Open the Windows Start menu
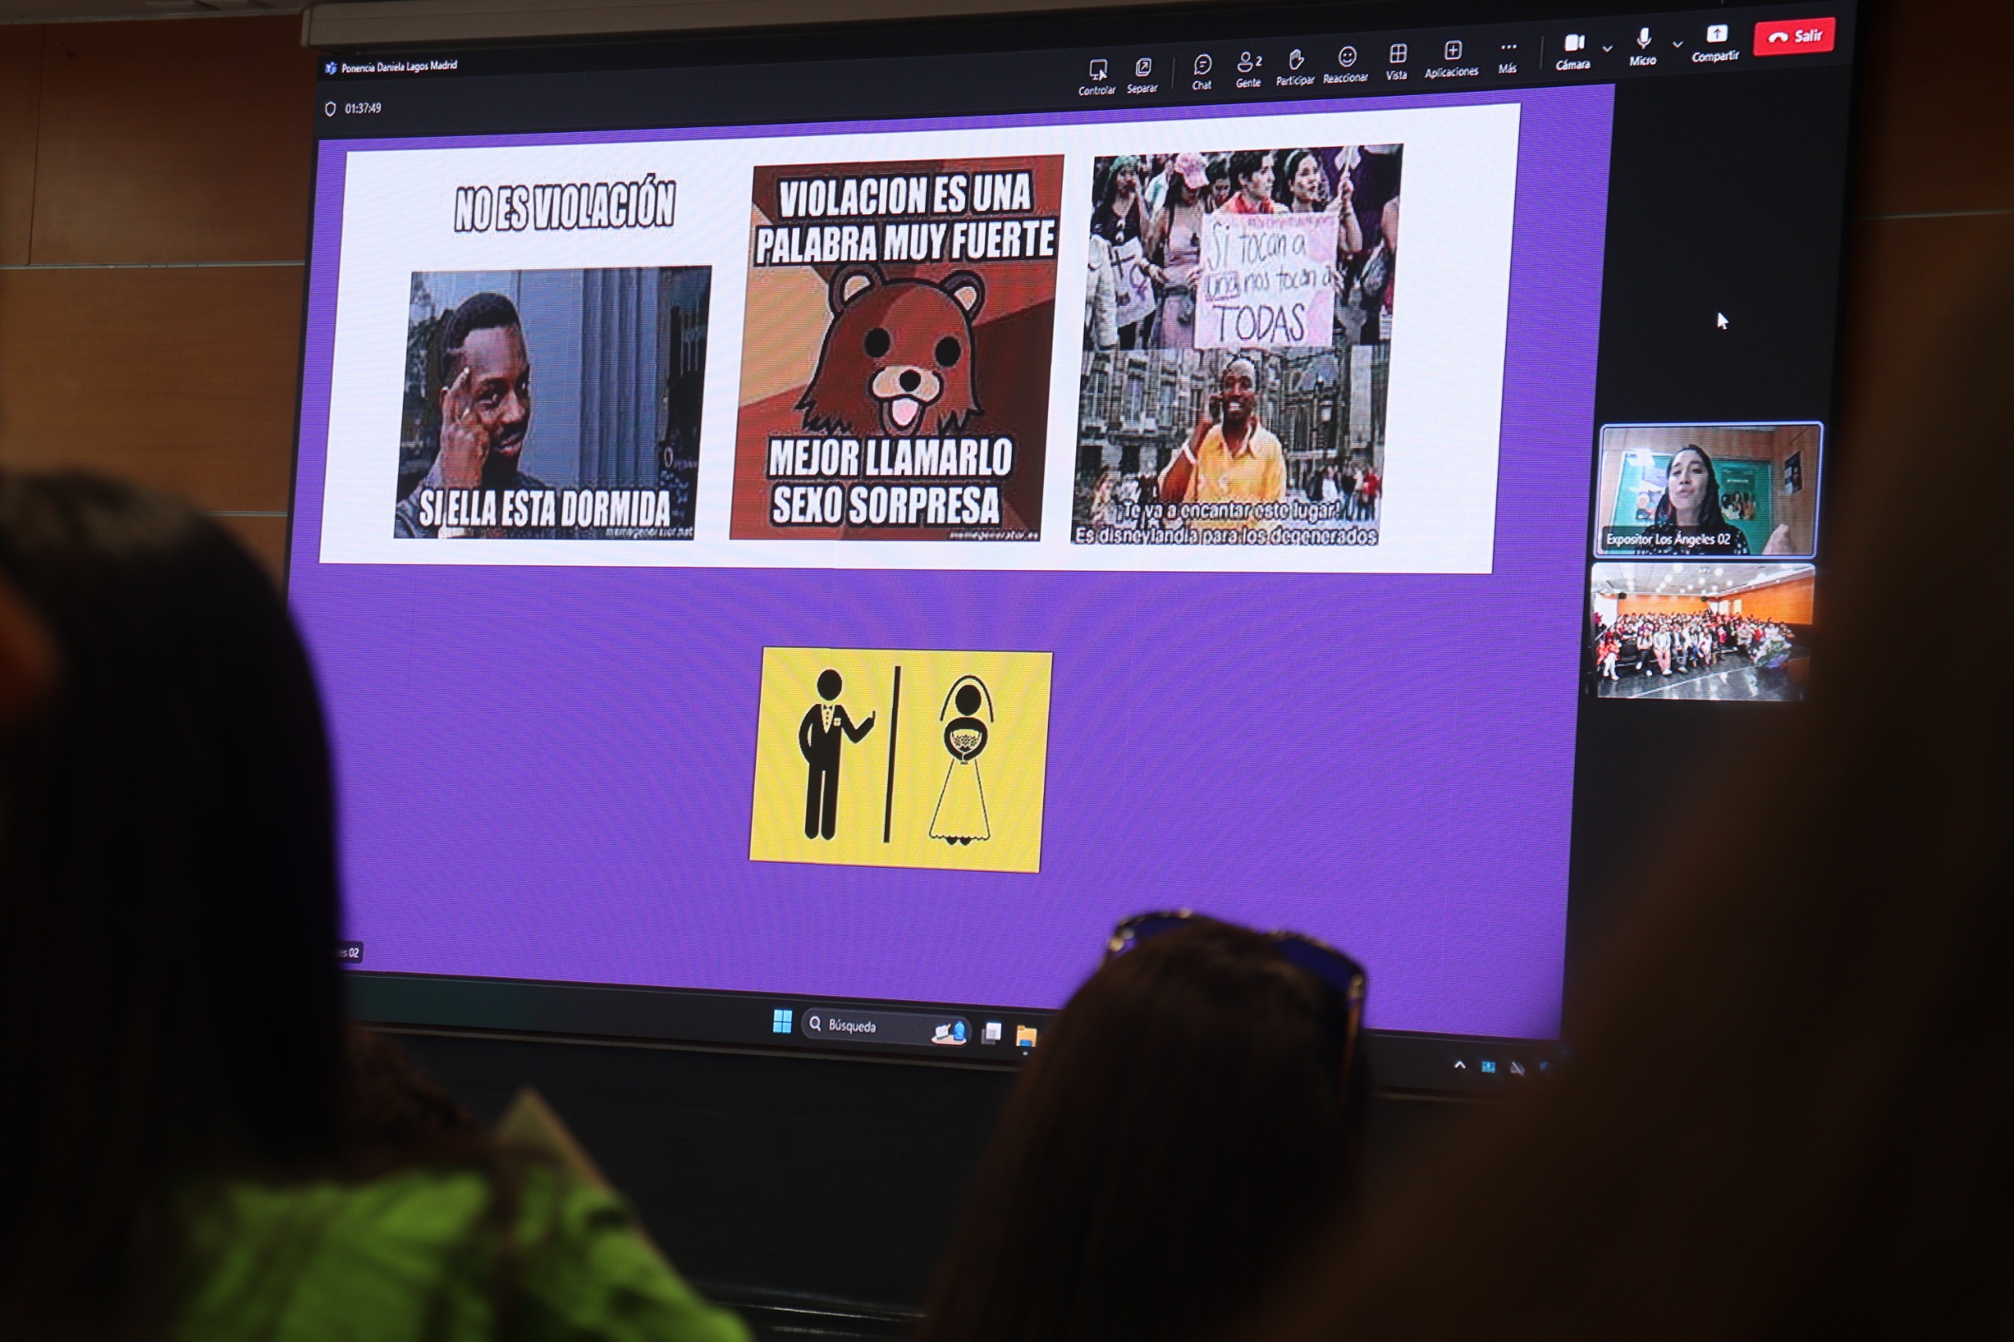Image resolution: width=2014 pixels, height=1342 pixels. coord(781,1021)
